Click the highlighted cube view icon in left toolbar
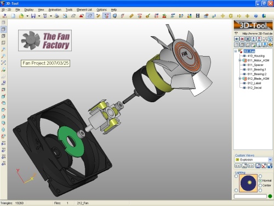This screenshot has width=274, height=206. pyautogui.click(x=3, y=29)
